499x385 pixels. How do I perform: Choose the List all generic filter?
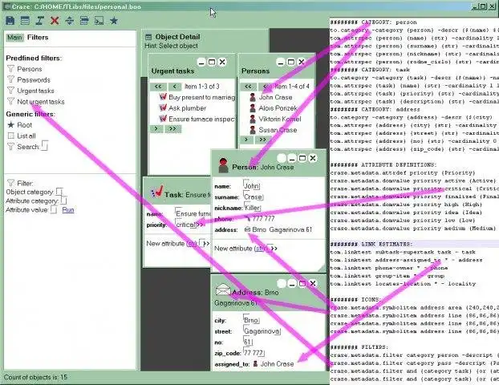[x=26, y=136]
